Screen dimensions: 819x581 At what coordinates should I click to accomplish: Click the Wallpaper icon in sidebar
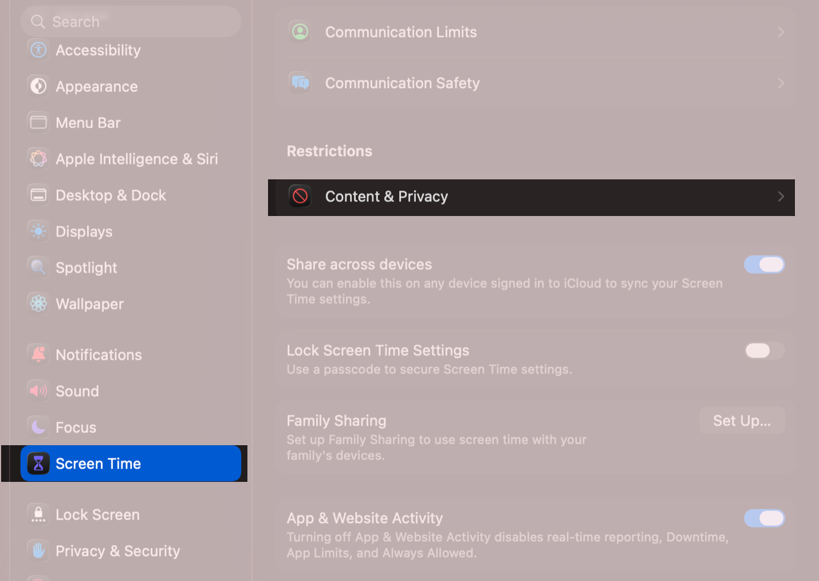[x=38, y=304]
